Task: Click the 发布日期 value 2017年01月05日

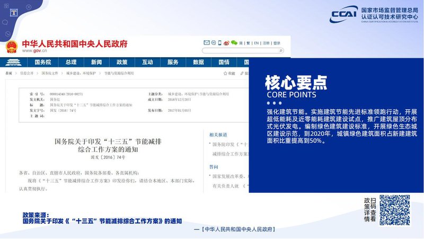Action: coord(179,110)
